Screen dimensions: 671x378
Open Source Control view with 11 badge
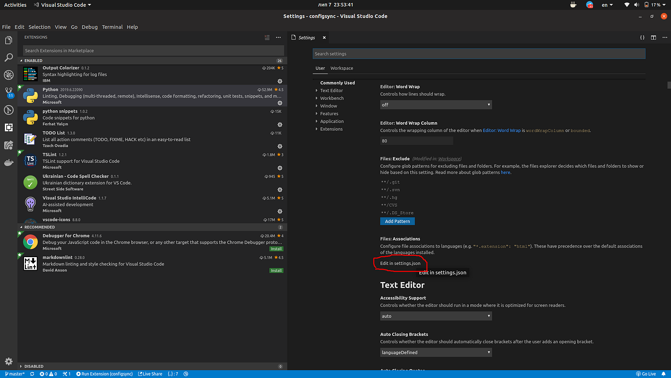point(8,92)
